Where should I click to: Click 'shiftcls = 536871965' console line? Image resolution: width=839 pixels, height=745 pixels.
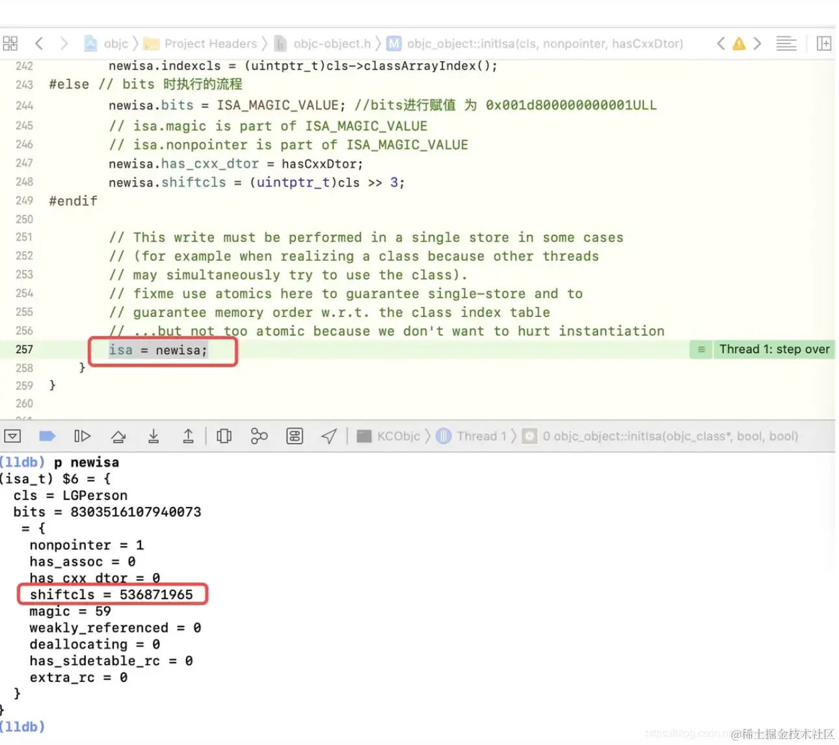pyautogui.click(x=111, y=594)
